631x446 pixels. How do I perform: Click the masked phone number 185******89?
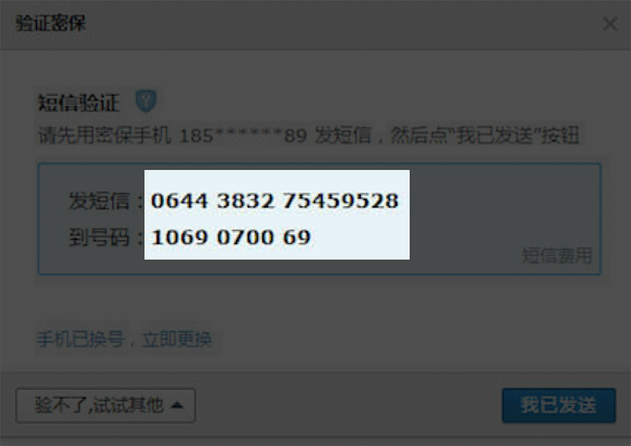pyautogui.click(x=243, y=135)
